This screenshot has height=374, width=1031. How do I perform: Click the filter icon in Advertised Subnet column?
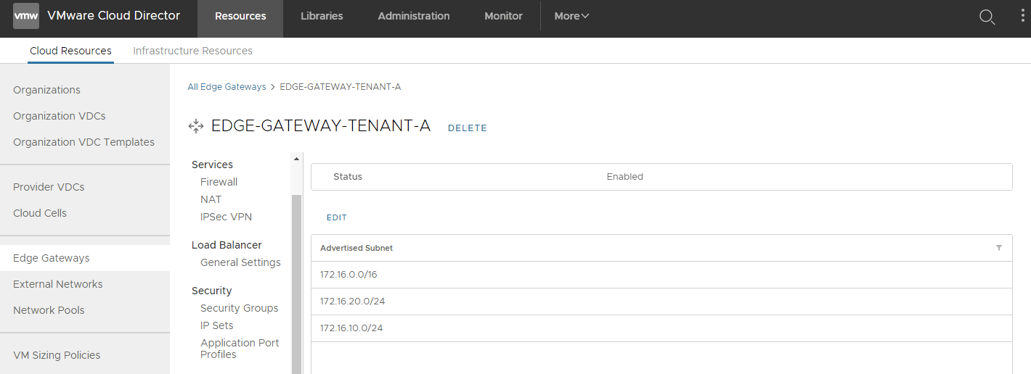point(999,248)
